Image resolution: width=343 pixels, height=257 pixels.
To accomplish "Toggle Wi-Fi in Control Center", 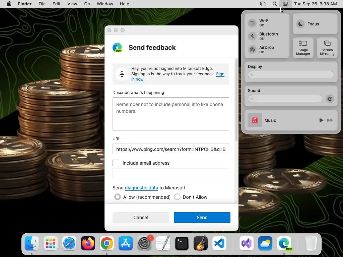I will (x=252, y=22).
